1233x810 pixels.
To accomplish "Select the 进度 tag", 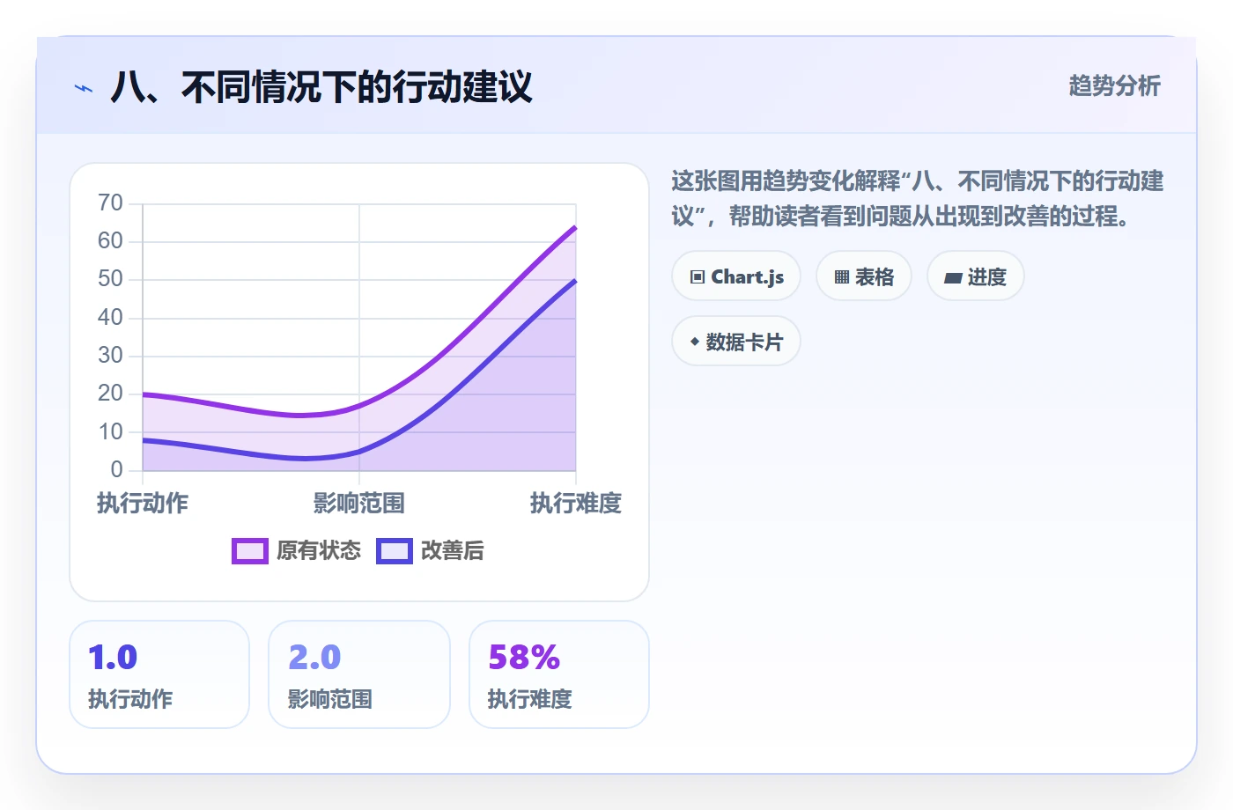I will click(976, 276).
